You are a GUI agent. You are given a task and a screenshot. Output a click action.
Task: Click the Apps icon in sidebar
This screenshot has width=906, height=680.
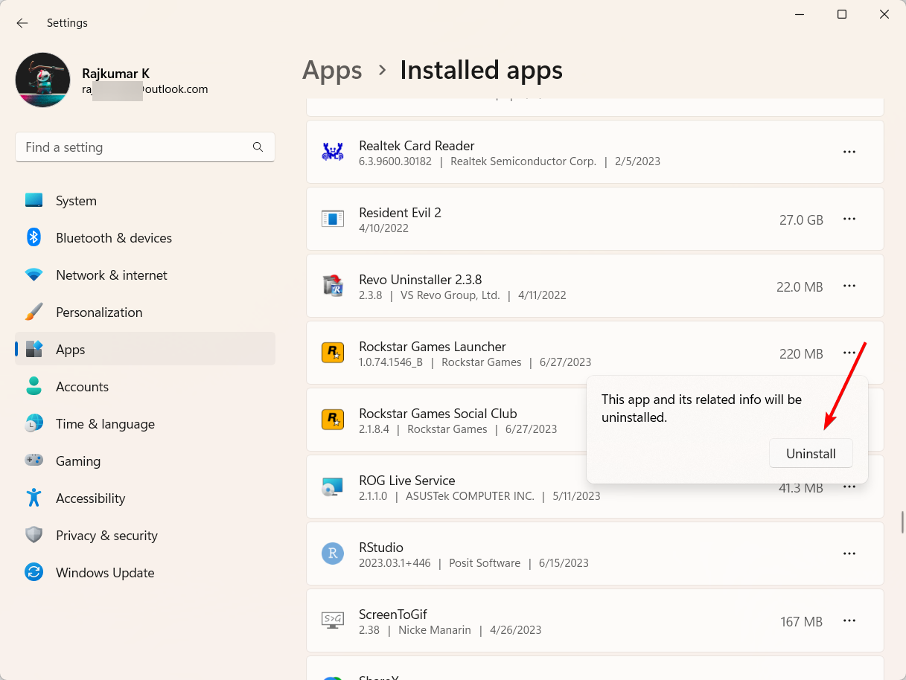coord(34,349)
